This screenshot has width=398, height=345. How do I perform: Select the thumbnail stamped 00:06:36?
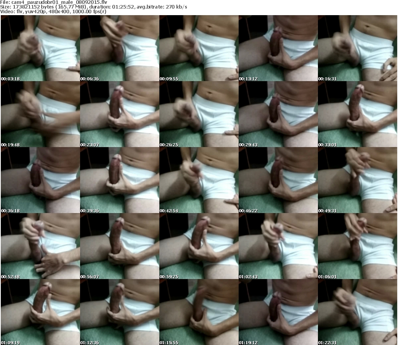point(120,48)
